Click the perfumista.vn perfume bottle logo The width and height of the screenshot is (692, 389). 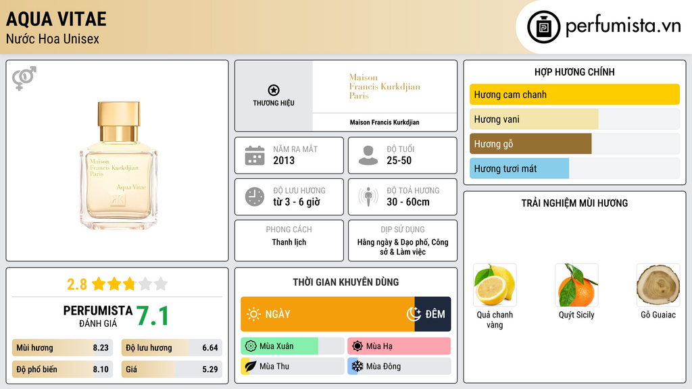[x=543, y=27]
